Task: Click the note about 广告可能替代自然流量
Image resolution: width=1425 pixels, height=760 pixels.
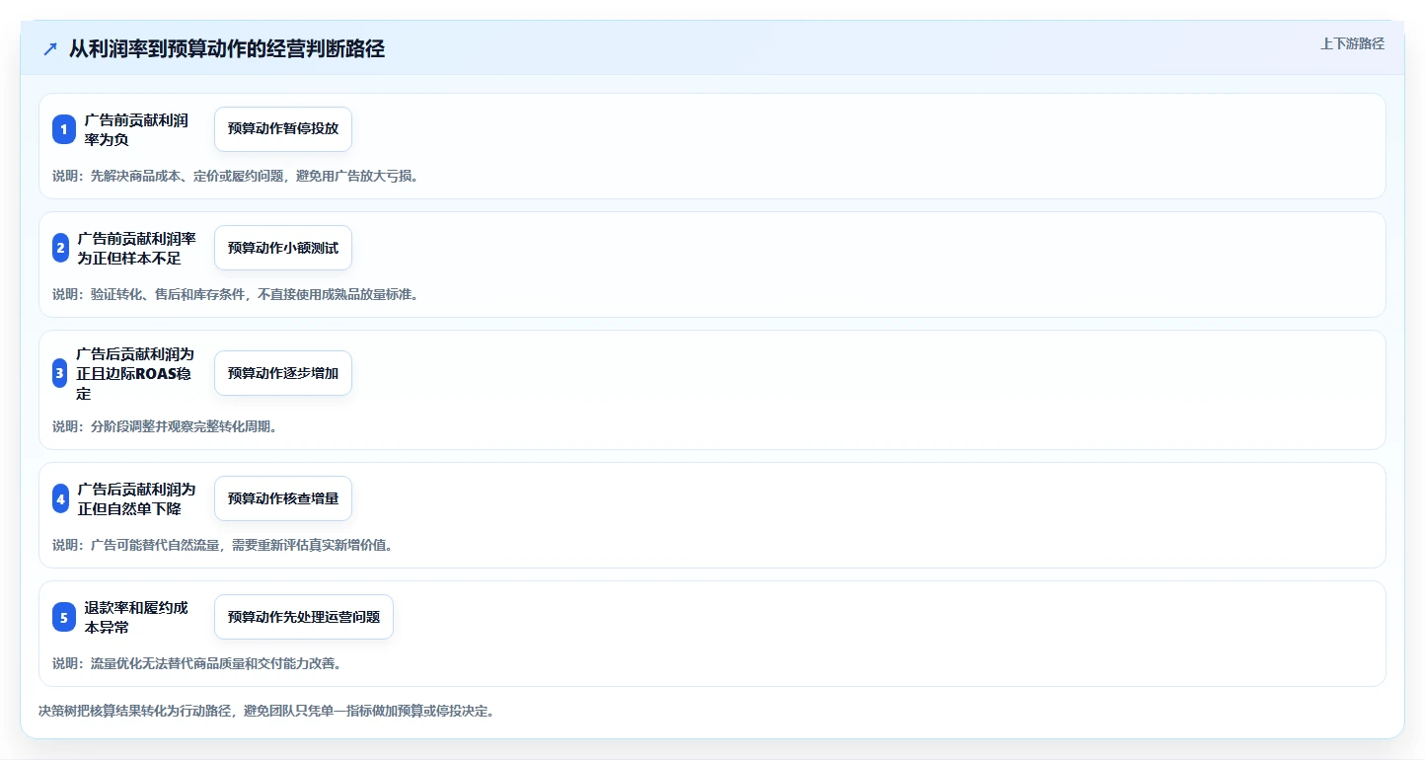Action: (x=223, y=545)
